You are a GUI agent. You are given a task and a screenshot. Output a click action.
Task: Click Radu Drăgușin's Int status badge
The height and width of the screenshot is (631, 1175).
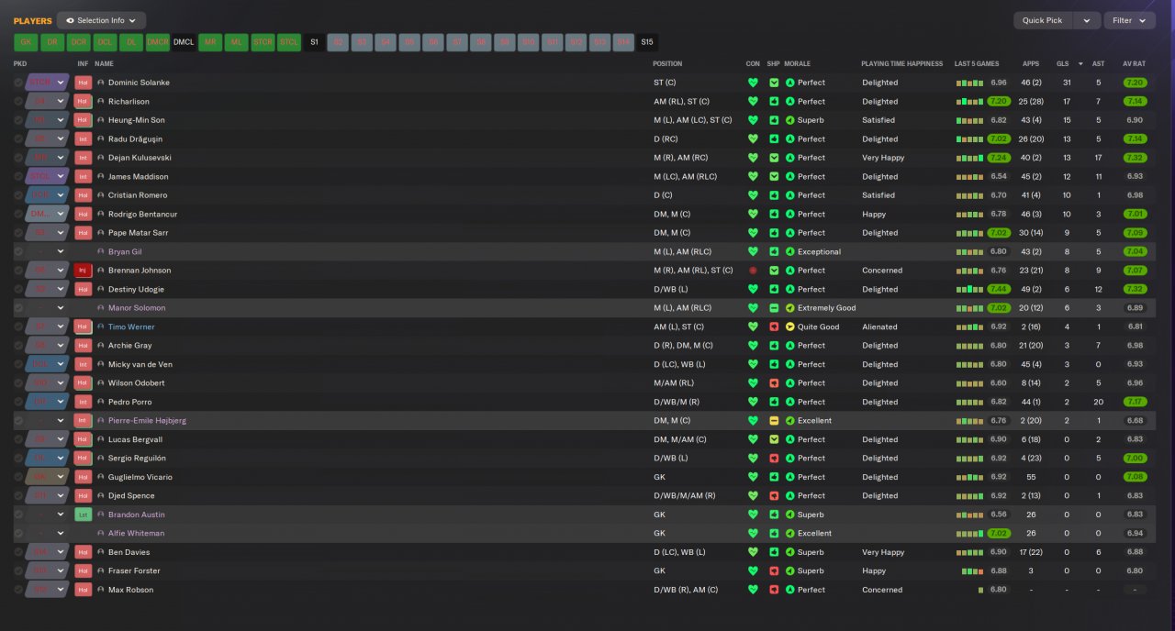pyautogui.click(x=83, y=139)
